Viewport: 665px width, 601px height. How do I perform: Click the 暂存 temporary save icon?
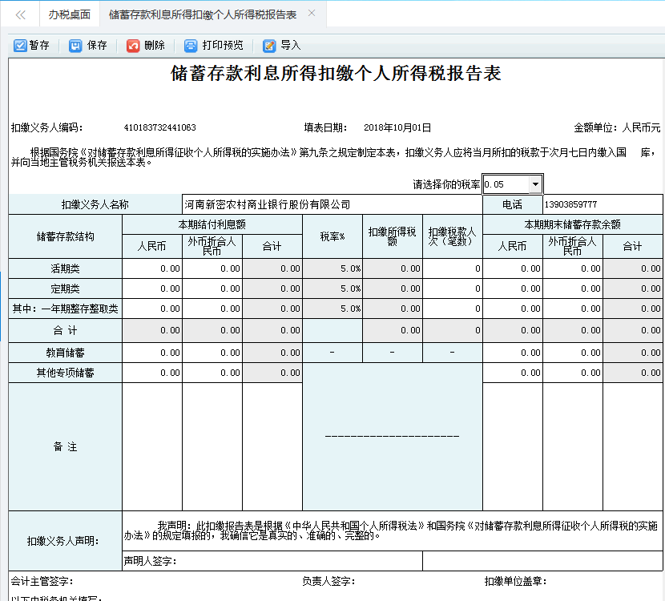tap(20, 46)
